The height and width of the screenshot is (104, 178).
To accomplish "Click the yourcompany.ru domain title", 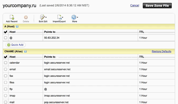I will tap(19, 6).
